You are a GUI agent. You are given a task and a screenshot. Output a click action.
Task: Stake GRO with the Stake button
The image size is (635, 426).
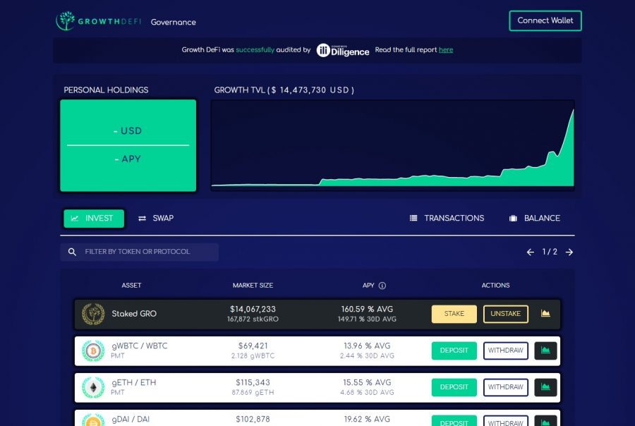click(454, 314)
